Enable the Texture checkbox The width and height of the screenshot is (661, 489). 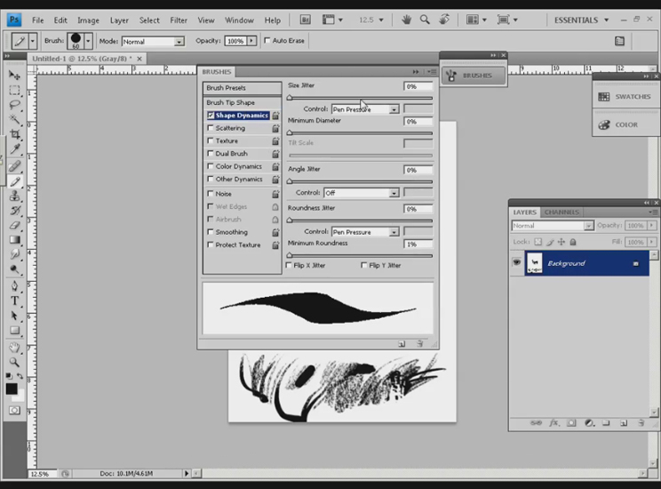click(x=211, y=140)
